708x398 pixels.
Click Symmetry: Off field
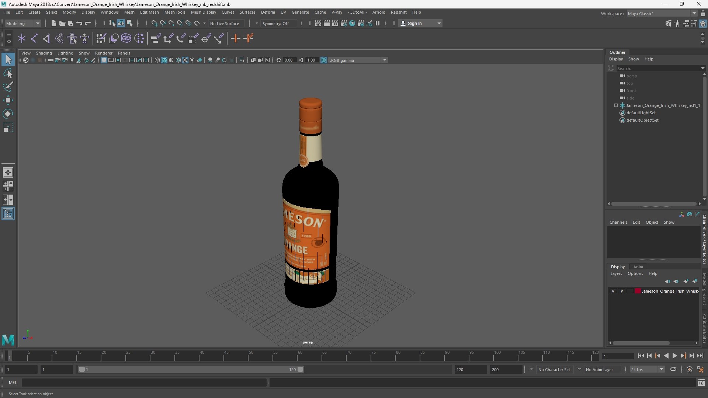(x=278, y=23)
